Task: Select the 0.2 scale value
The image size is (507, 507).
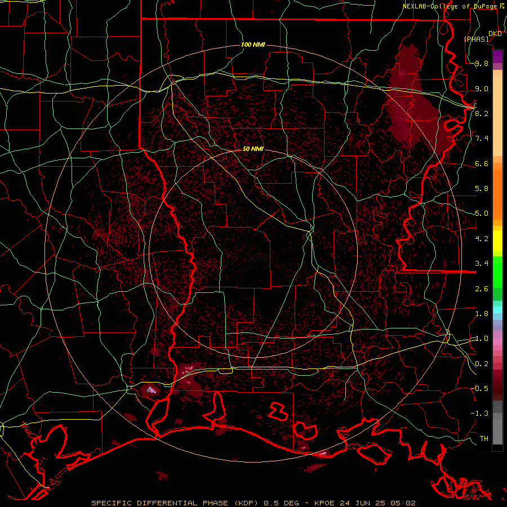Action: click(x=482, y=363)
